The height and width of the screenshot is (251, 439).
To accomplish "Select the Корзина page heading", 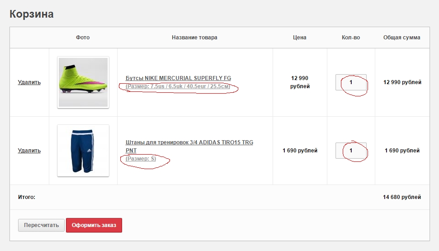I will [32, 14].
